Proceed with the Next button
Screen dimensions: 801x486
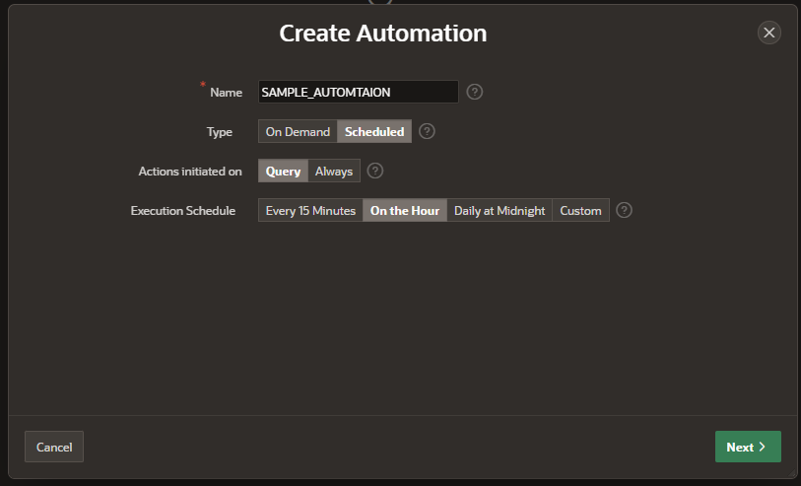pos(747,447)
